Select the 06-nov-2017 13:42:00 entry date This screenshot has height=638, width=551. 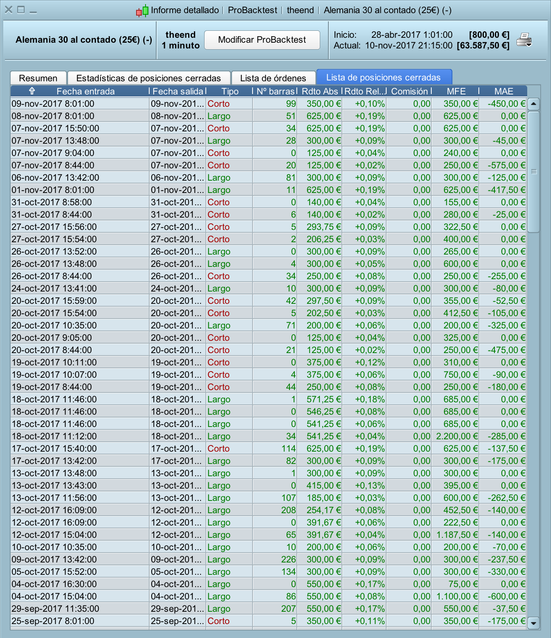point(55,178)
